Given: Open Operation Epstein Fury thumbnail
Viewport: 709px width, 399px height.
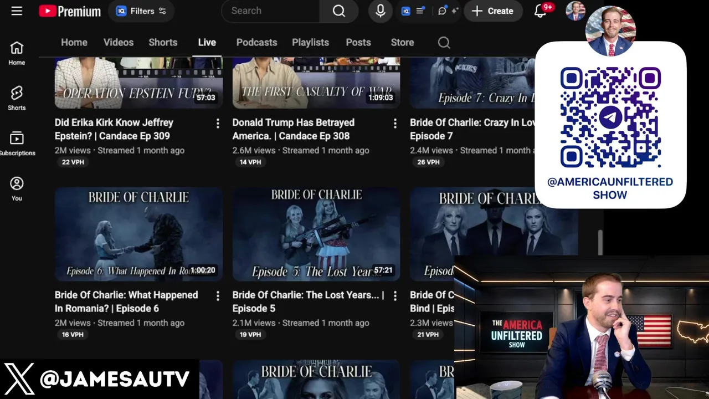Looking at the screenshot, I should point(138,83).
